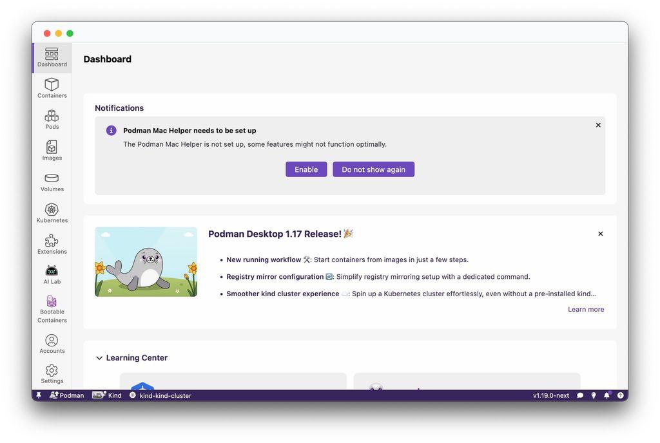Click the Registry mirror configuration bullet

point(378,277)
